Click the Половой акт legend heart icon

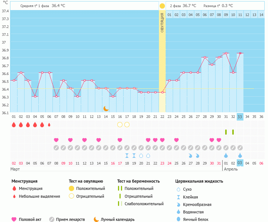pos(14,219)
